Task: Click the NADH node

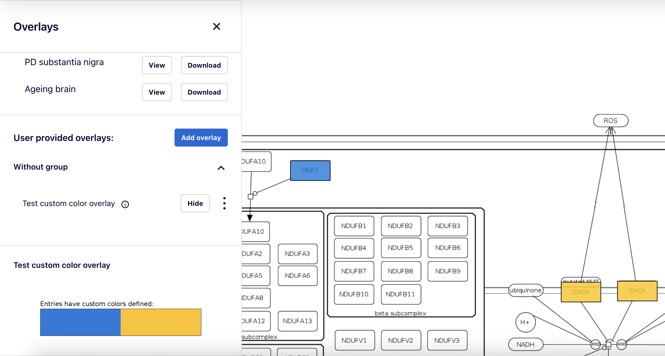Action: pos(525,344)
